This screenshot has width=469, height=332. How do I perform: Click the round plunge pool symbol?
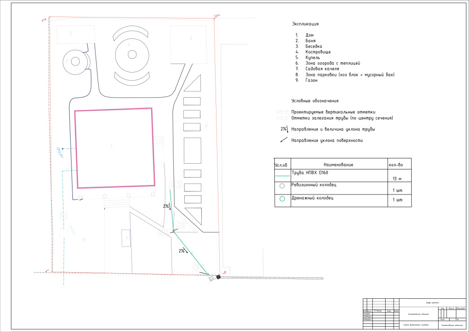click(x=75, y=61)
